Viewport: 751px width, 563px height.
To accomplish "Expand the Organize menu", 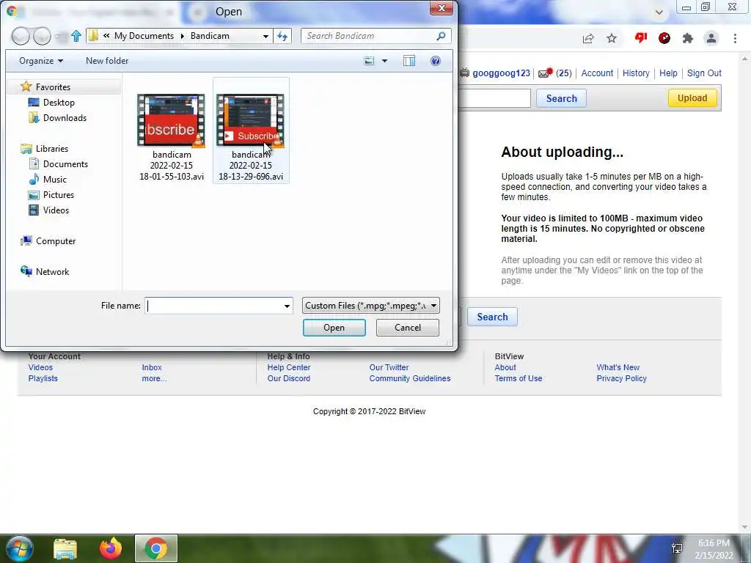I will click(41, 61).
